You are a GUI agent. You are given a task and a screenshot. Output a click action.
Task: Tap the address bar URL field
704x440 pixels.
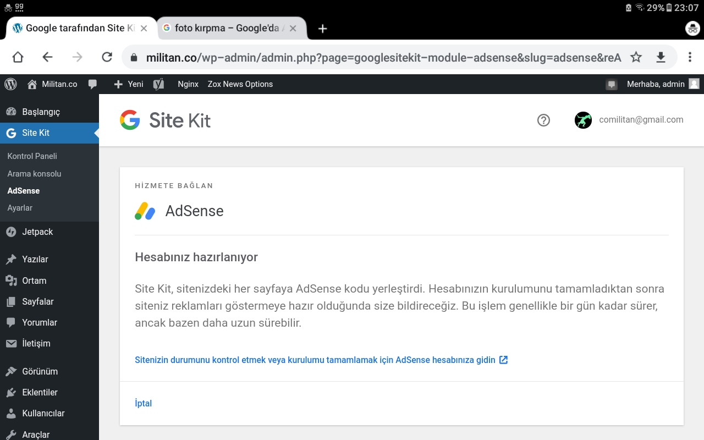(x=383, y=58)
